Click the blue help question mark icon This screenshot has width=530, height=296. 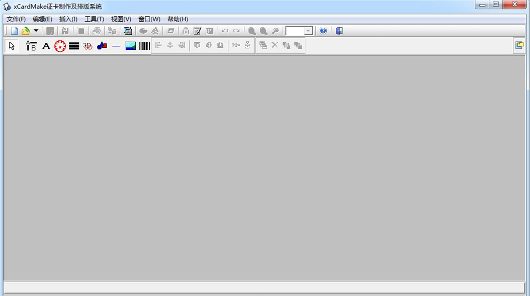(x=323, y=31)
